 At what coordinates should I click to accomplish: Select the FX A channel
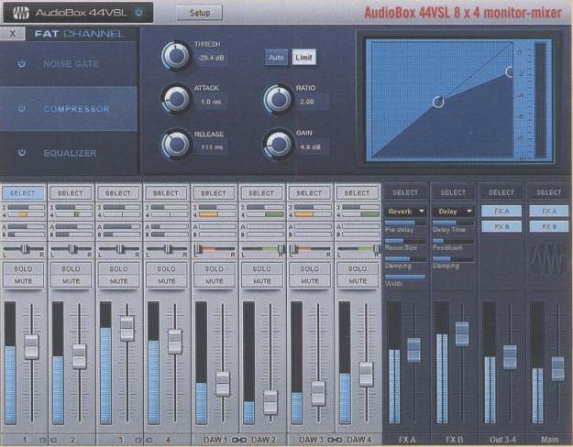(405, 192)
